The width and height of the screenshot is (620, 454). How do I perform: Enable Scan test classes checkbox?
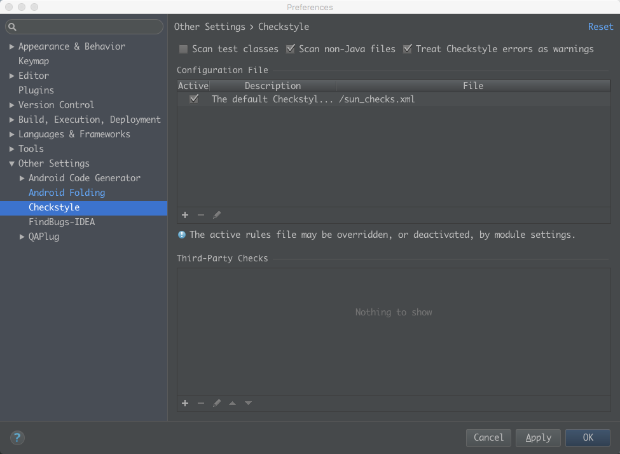(183, 49)
